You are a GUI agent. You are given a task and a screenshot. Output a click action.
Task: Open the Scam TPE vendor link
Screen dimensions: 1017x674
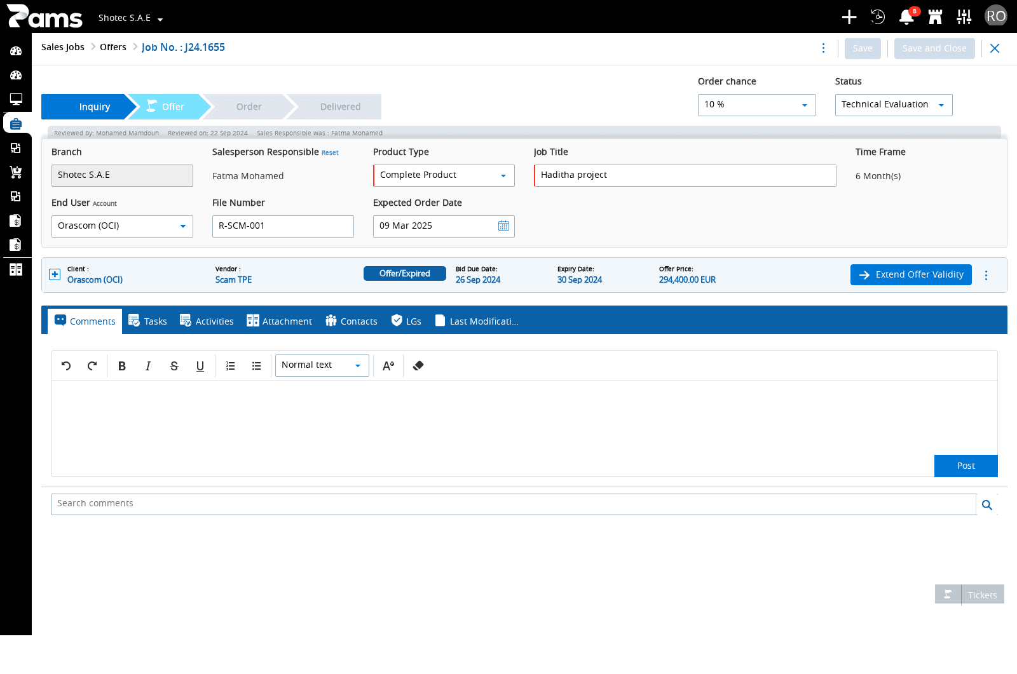(233, 280)
